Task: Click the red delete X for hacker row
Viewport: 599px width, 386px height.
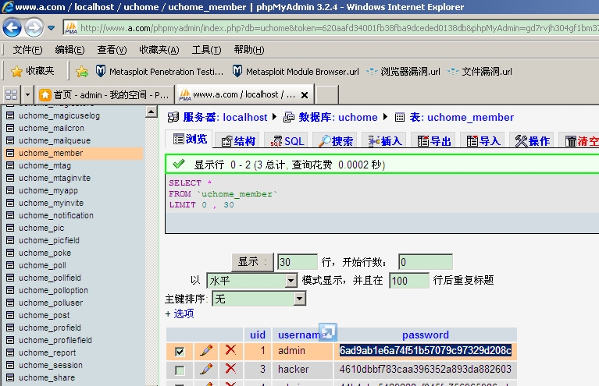Action: 230,368
